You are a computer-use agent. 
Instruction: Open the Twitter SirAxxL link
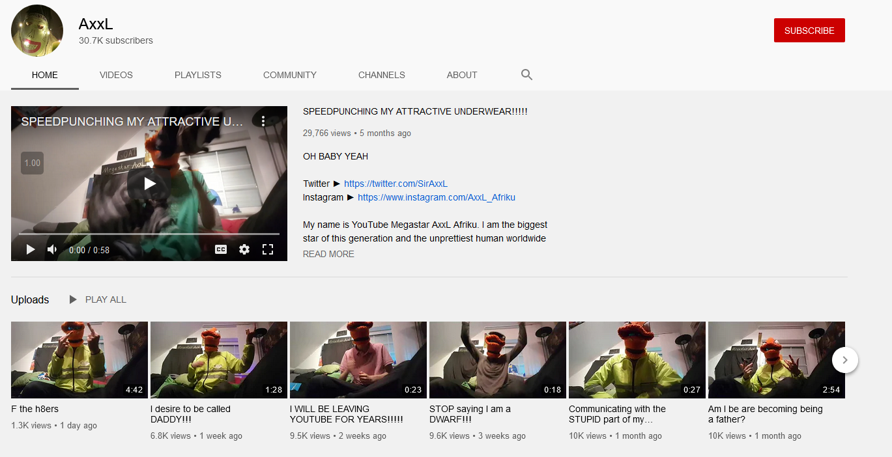[396, 184]
